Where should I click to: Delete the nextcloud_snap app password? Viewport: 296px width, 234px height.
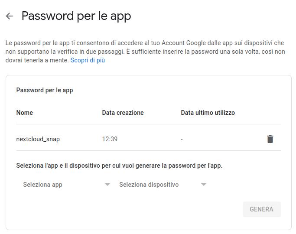click(270, 139)
